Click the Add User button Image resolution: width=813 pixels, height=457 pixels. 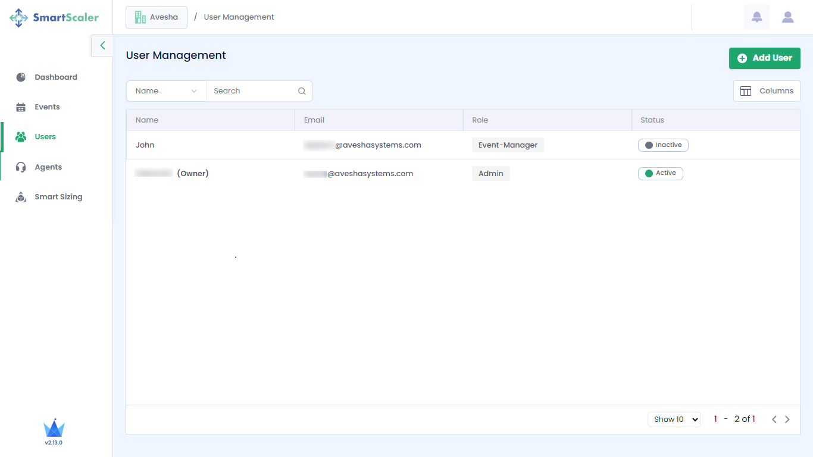765,58
